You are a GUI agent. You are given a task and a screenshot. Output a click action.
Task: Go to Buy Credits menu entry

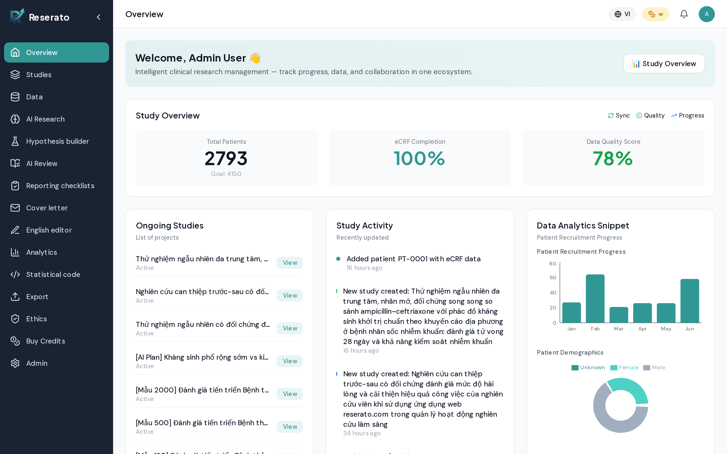coord(57,341)
